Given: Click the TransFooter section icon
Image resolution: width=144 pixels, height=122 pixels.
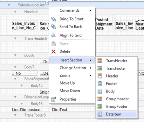Looking at the screenshot, I should 100,68.
